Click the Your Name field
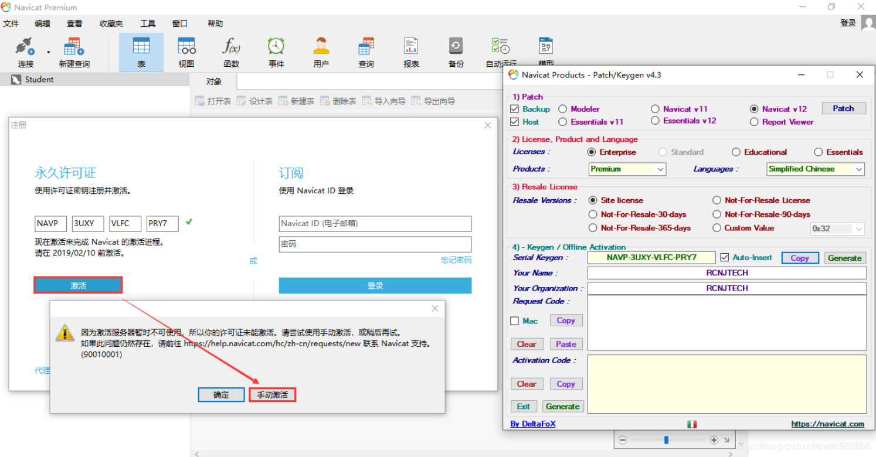 727,273
